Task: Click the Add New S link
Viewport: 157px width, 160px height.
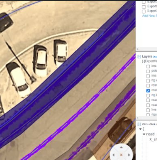Action: pos(150,16)
